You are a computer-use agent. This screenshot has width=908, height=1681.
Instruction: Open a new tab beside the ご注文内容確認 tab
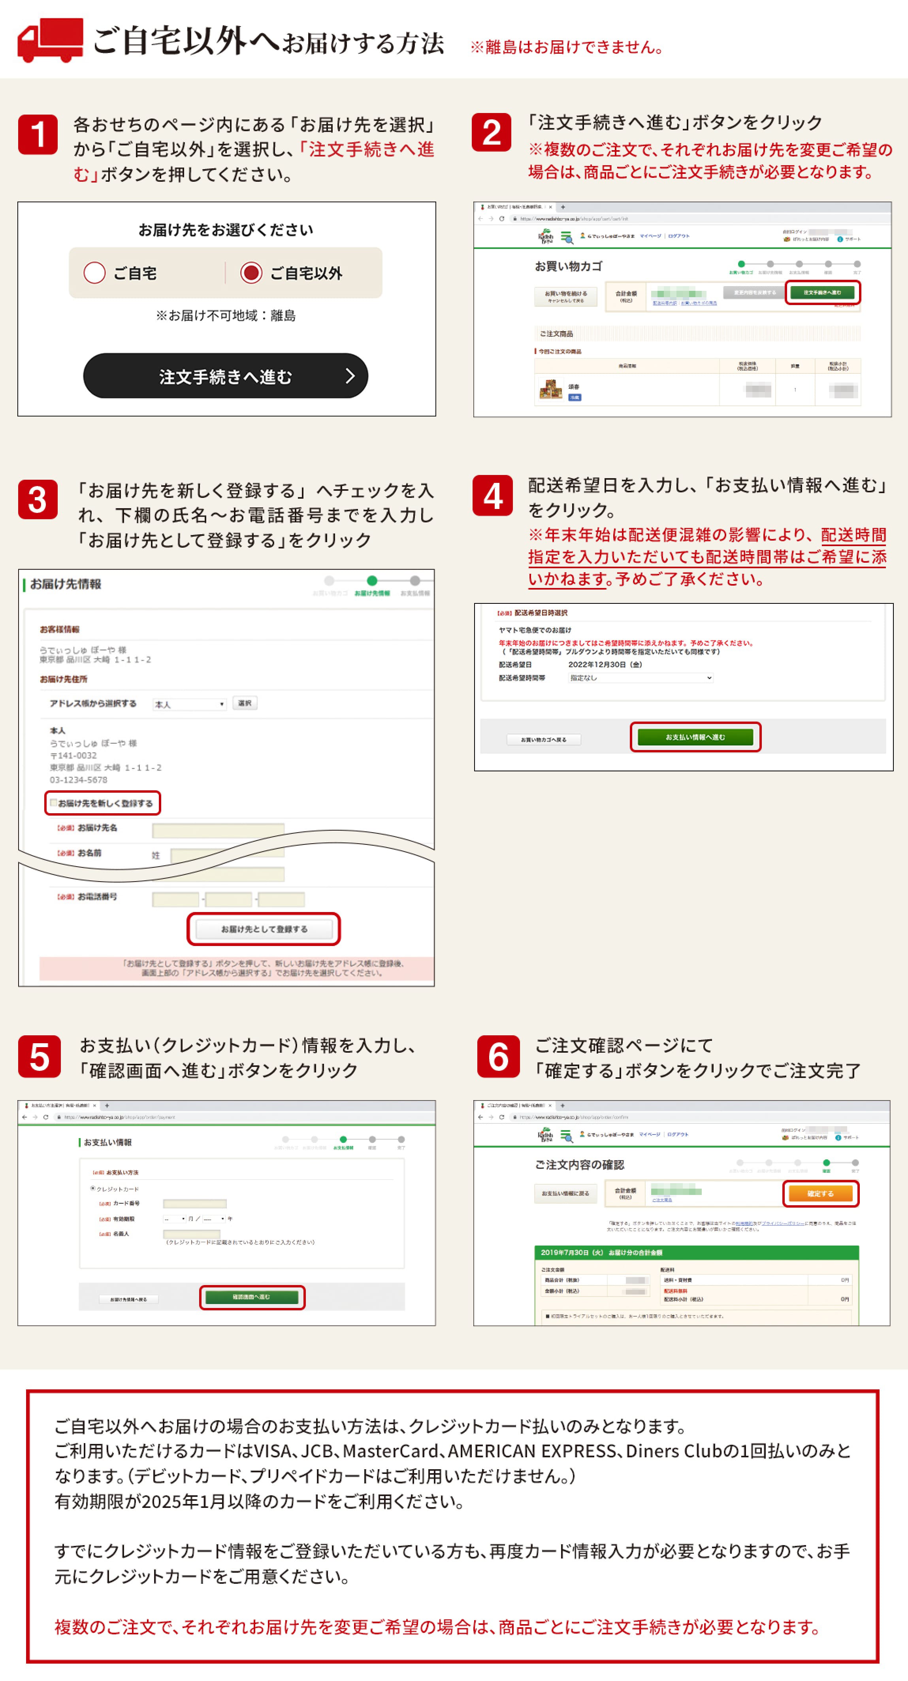563,1105
